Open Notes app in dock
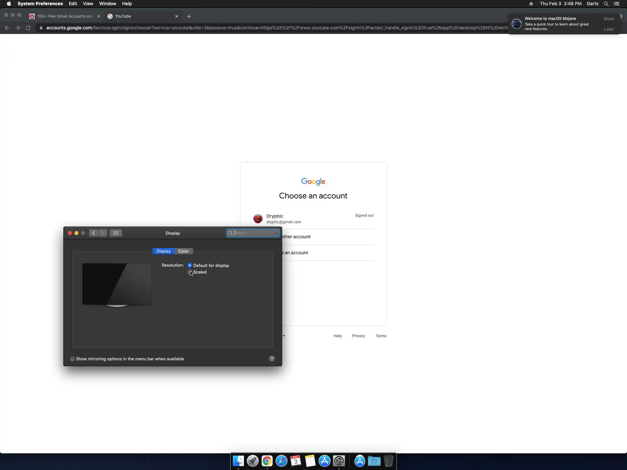Viewport: 627px width, 470px height. 310,461
